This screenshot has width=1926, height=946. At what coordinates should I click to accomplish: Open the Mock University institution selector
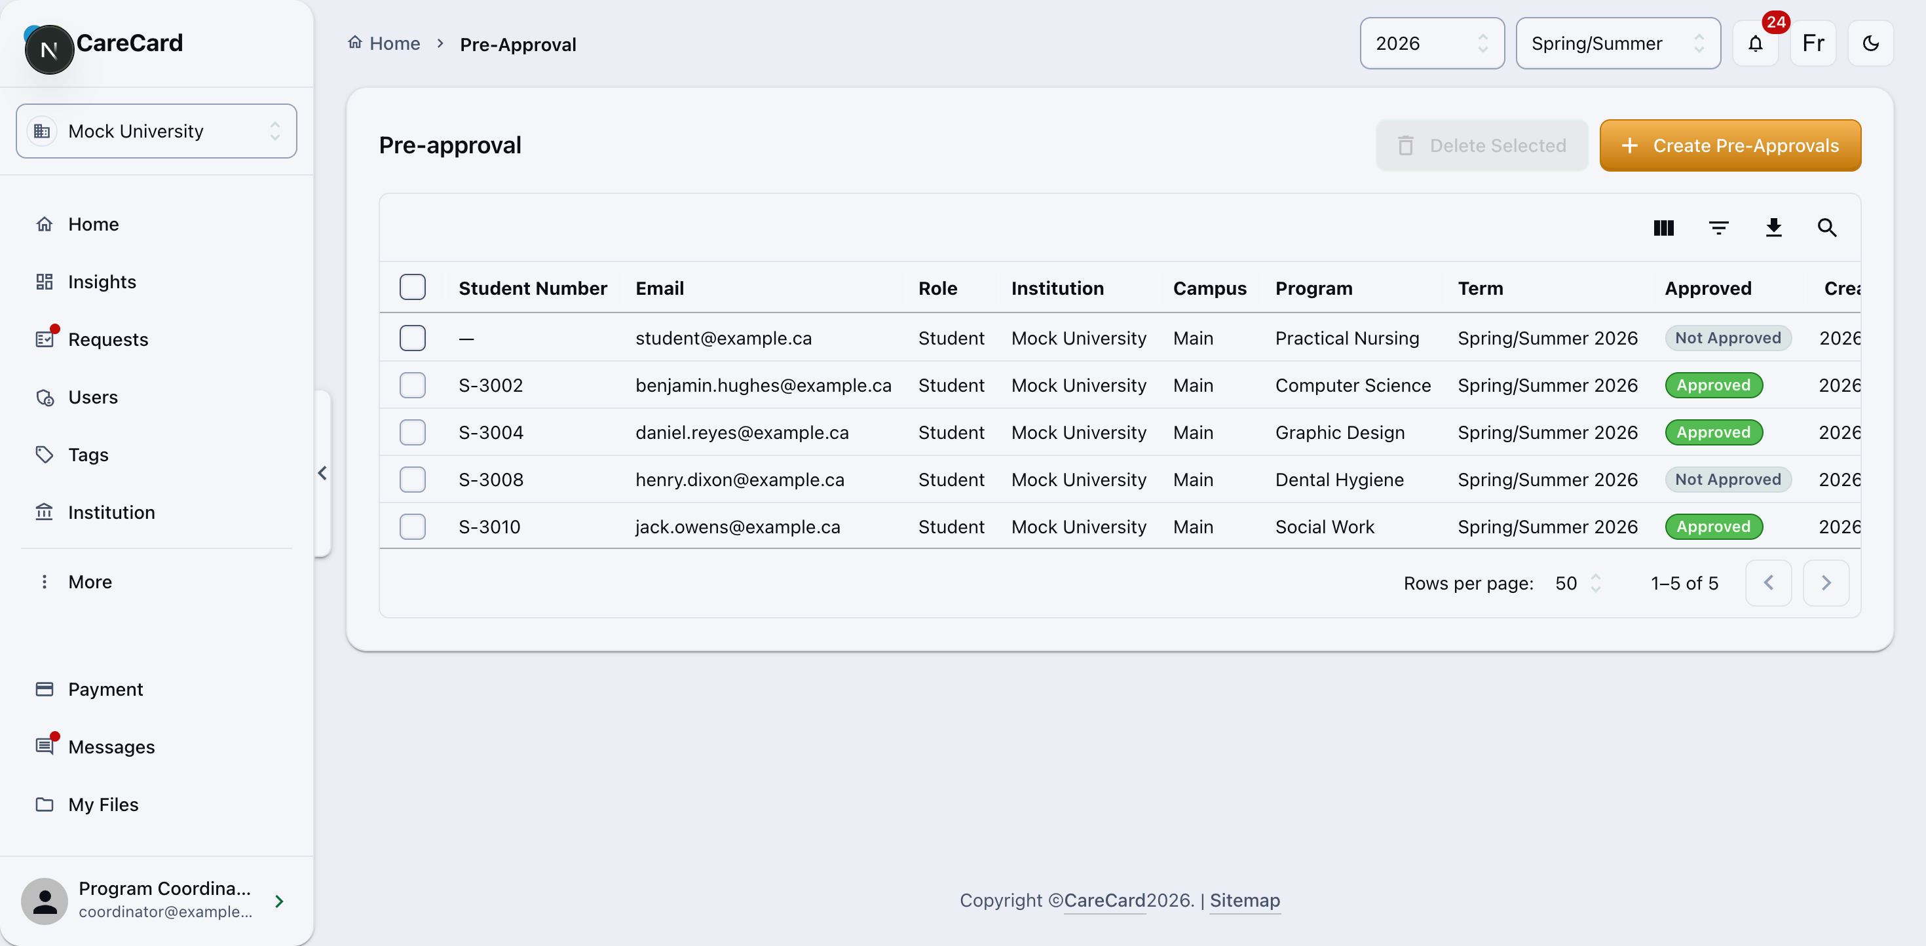(x=157, y=131)
